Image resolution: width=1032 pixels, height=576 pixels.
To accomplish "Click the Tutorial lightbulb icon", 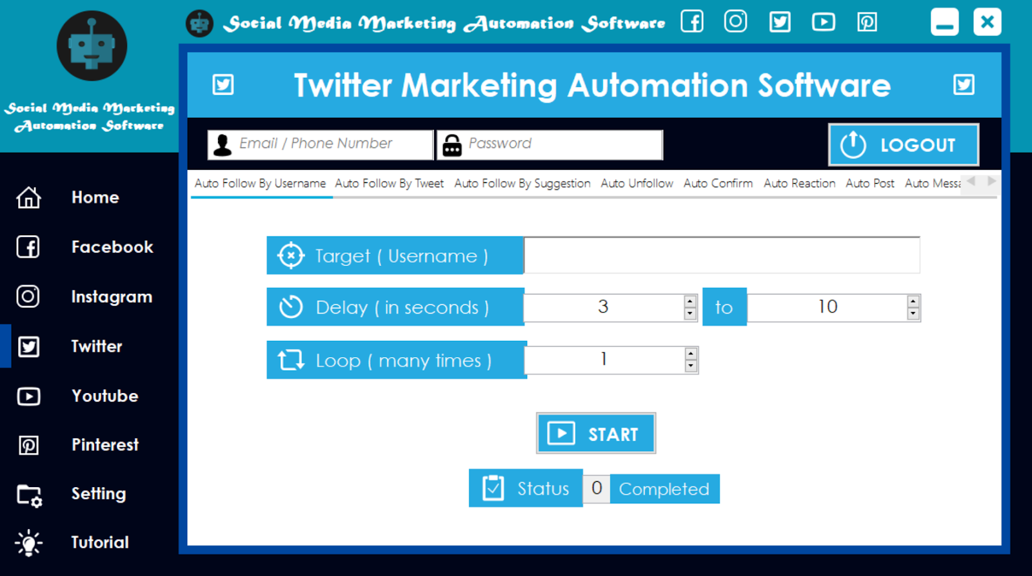I will point(28,542).
